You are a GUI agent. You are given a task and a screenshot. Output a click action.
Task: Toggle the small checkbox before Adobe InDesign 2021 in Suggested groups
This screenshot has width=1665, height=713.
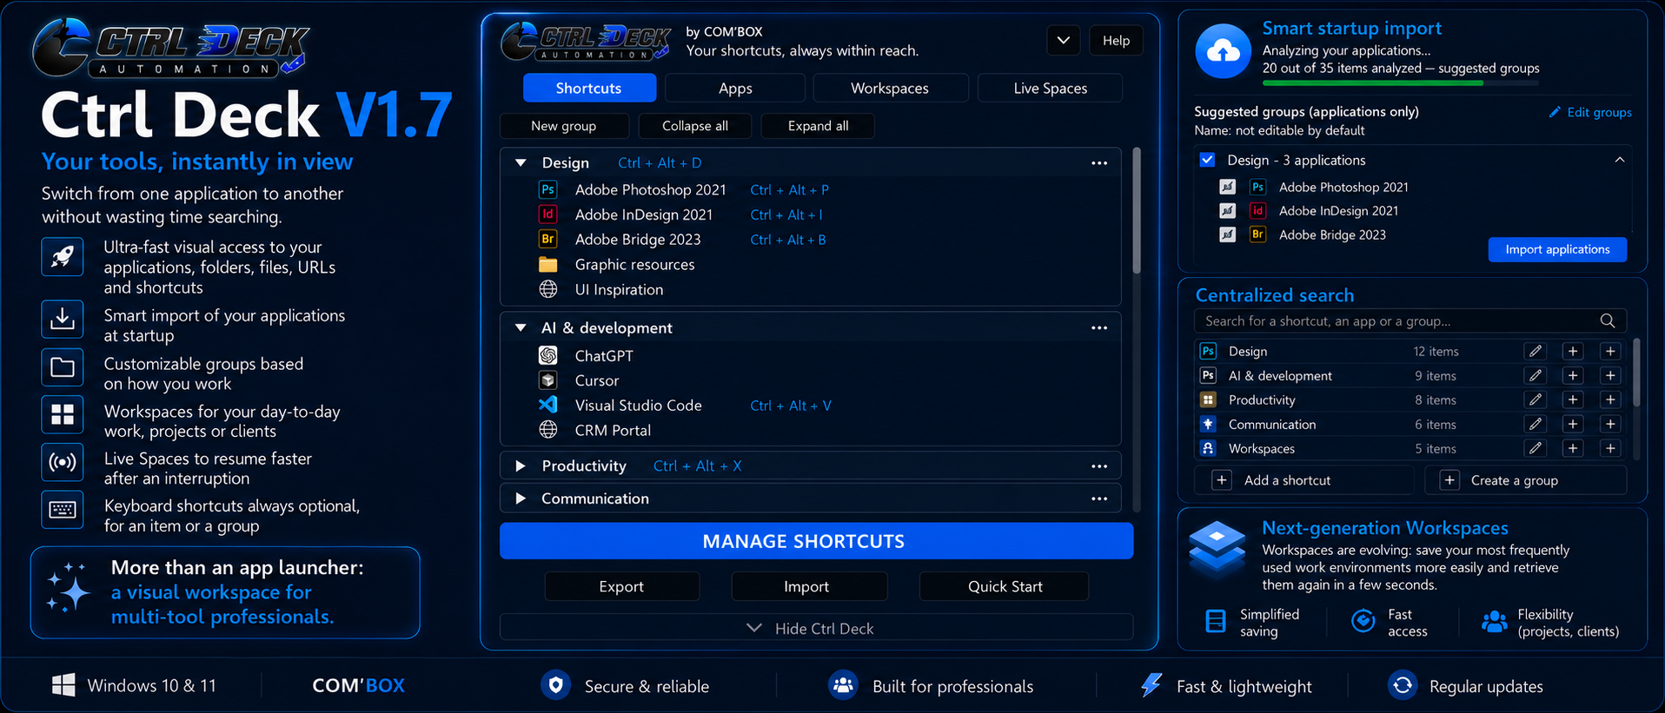point(1227,210)
